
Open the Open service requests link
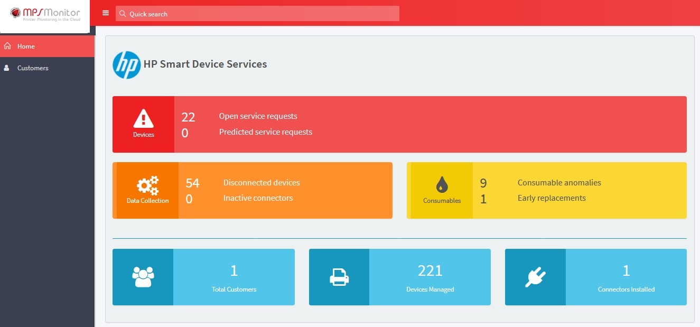pyautogui.click(x=258, y=116)
